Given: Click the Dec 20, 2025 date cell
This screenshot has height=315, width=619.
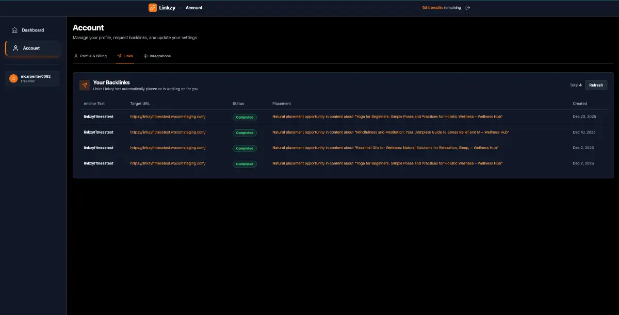Looking at the screenshot, I should point(584,117).
